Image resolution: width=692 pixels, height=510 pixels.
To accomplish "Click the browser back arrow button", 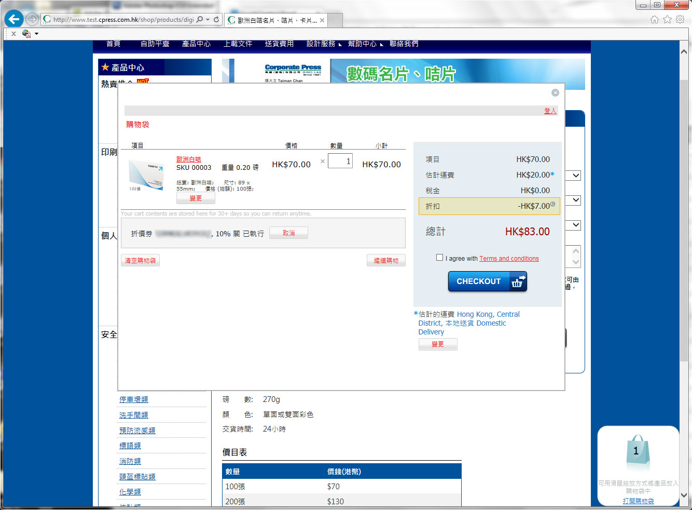I will [x=13, y=20].
